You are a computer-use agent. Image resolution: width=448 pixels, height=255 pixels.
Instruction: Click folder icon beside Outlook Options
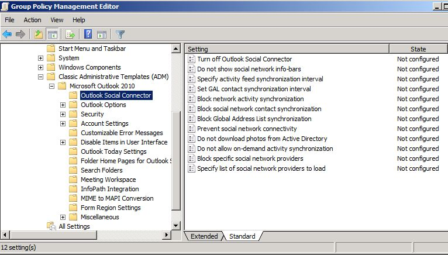click(x=73, y=105)
